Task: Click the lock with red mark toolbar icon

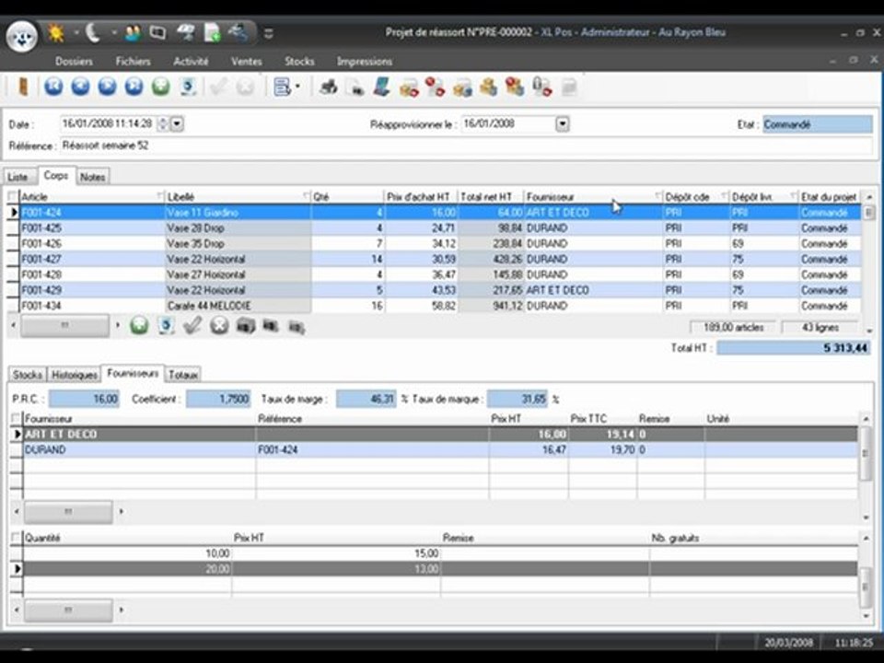Action: (x=541, y=87)
